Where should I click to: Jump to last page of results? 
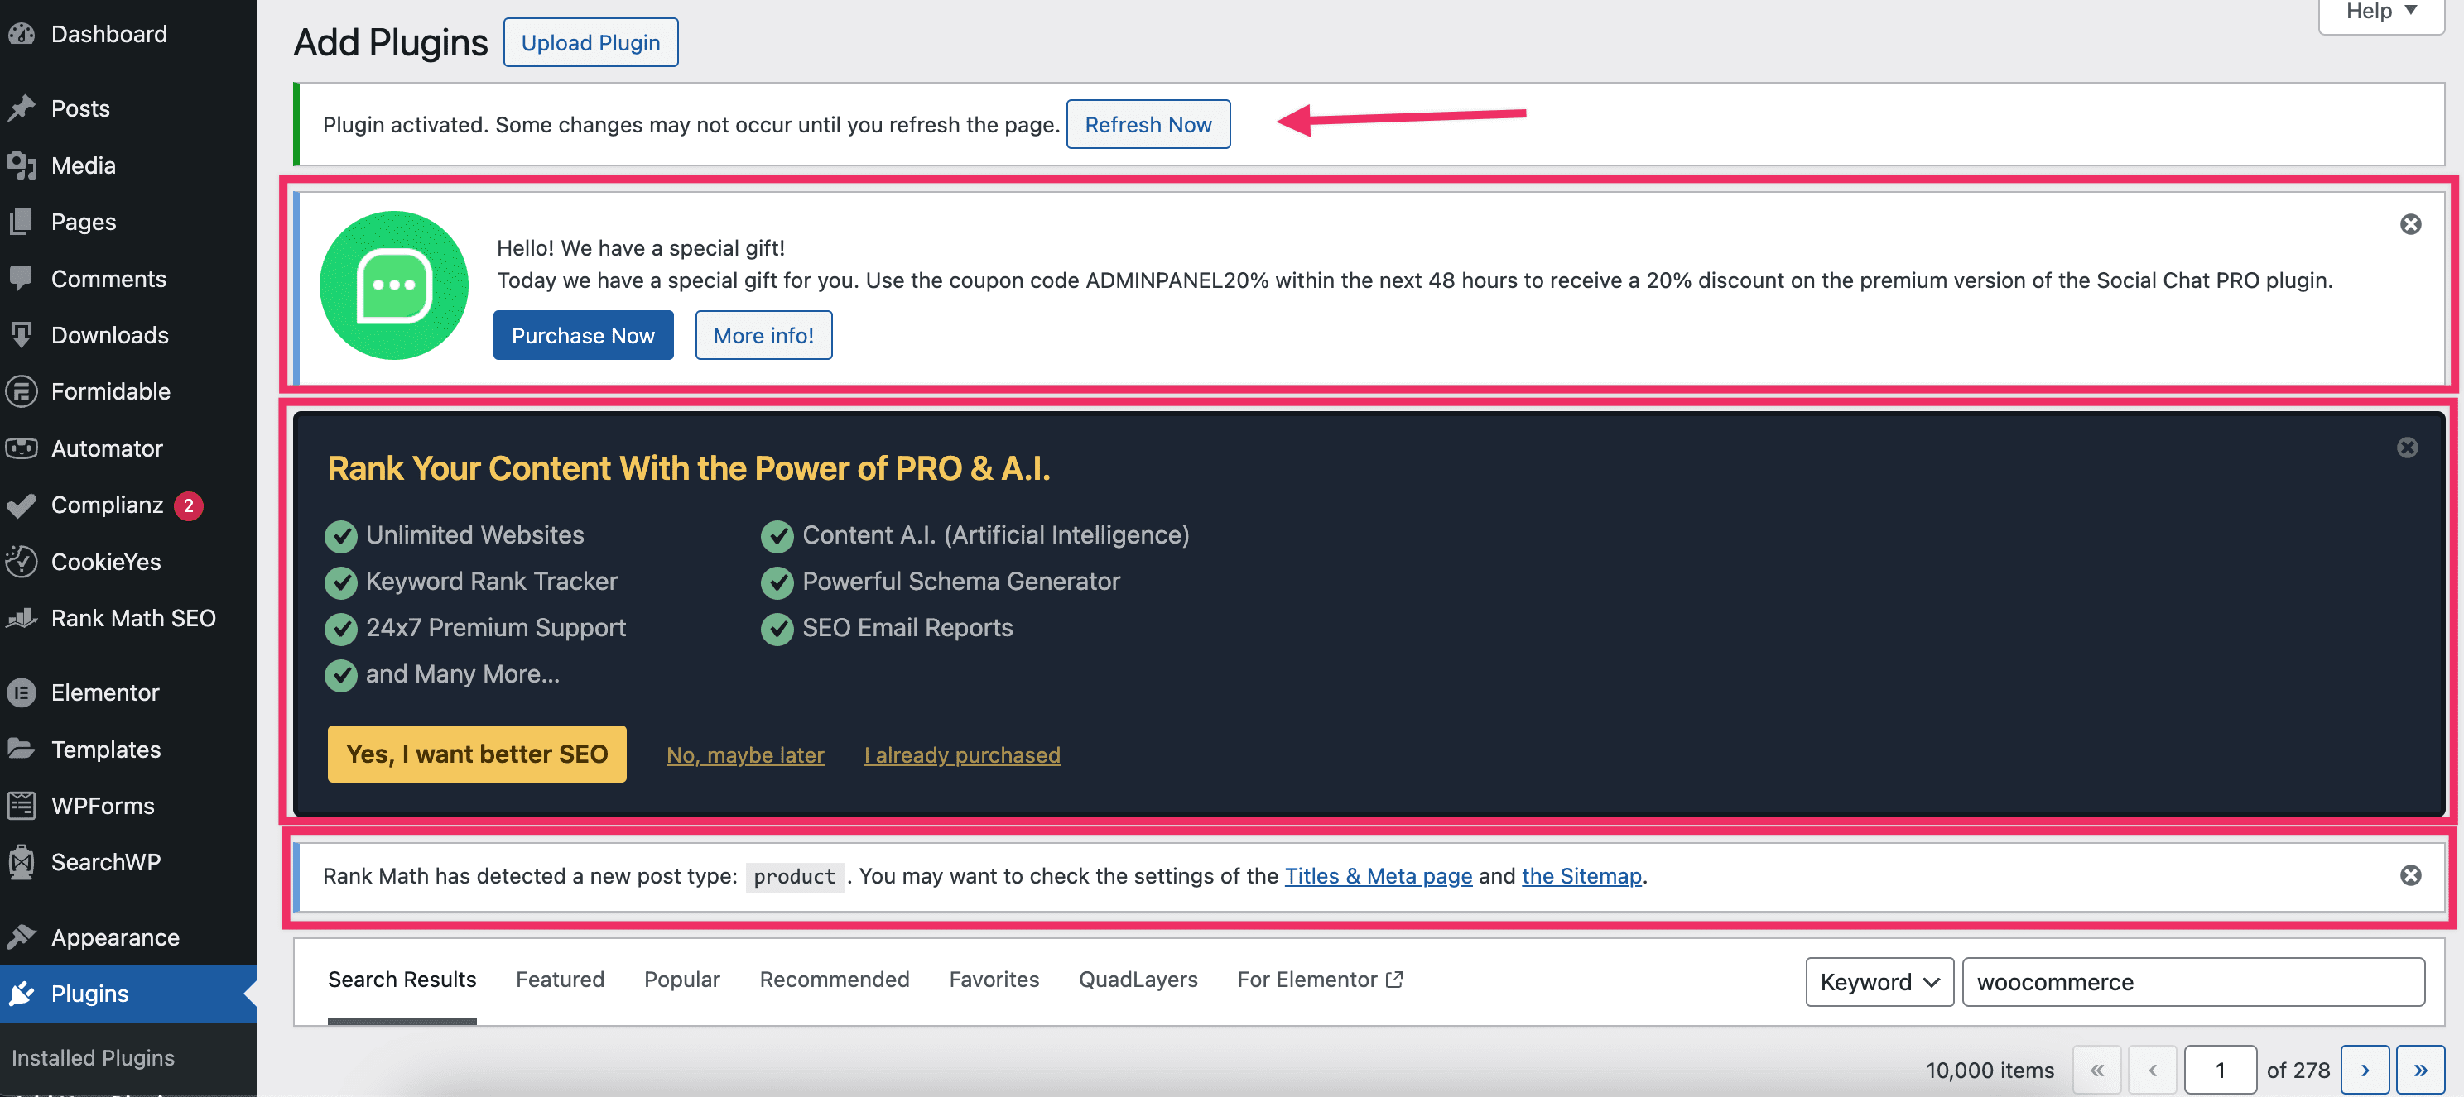tap(2420, 1071)
